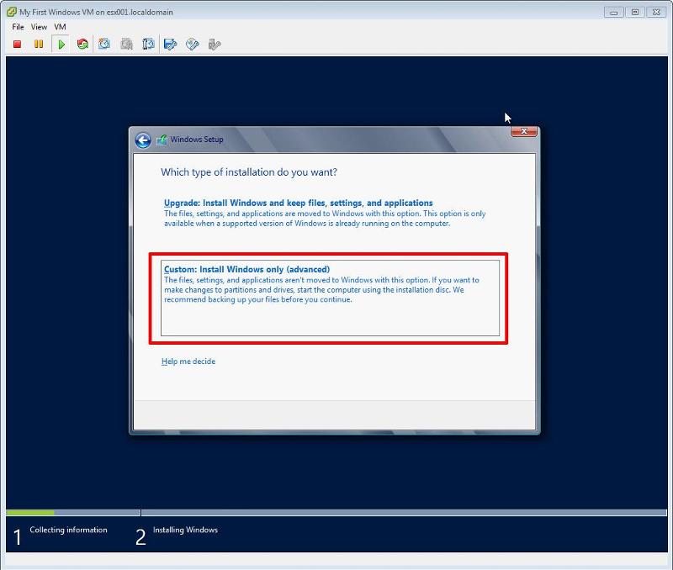Open the File menu
Viewport: 673px width, 570px height.
[18, 27]
